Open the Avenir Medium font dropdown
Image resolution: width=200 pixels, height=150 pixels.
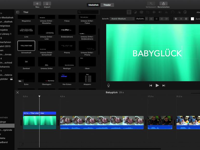click(122, 19)
